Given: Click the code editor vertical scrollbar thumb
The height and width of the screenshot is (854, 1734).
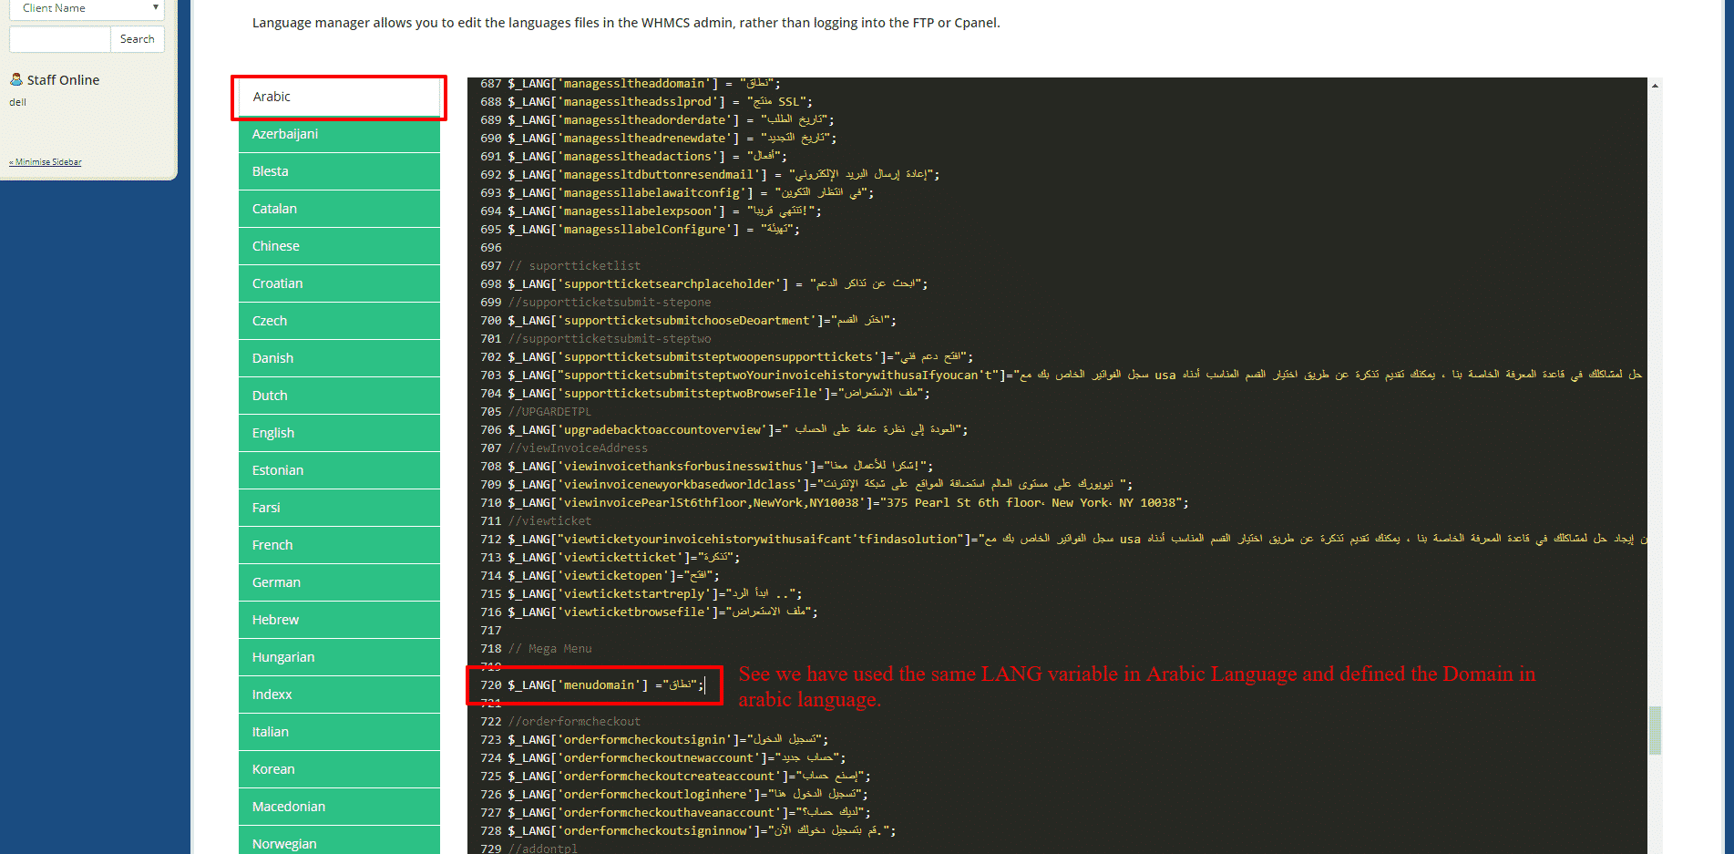Looking at the screenshot, I should (x=1655, y=730).
